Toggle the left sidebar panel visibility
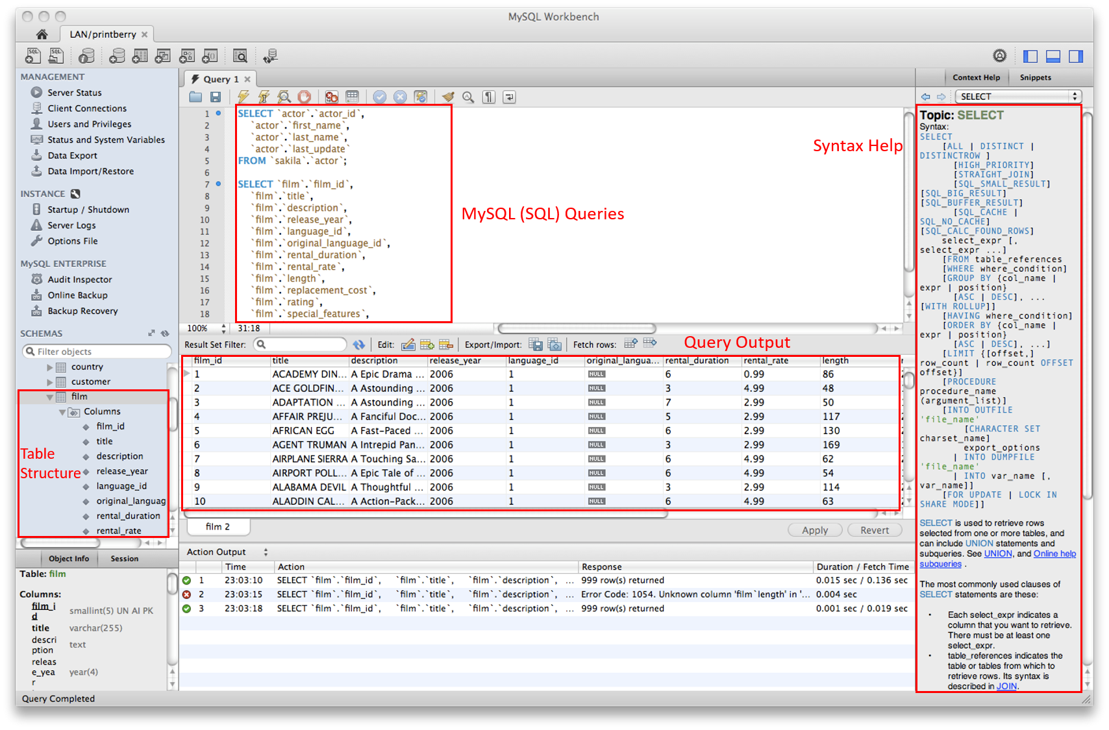This screenshot has width=1109, height=730. tap(1030, 56)
